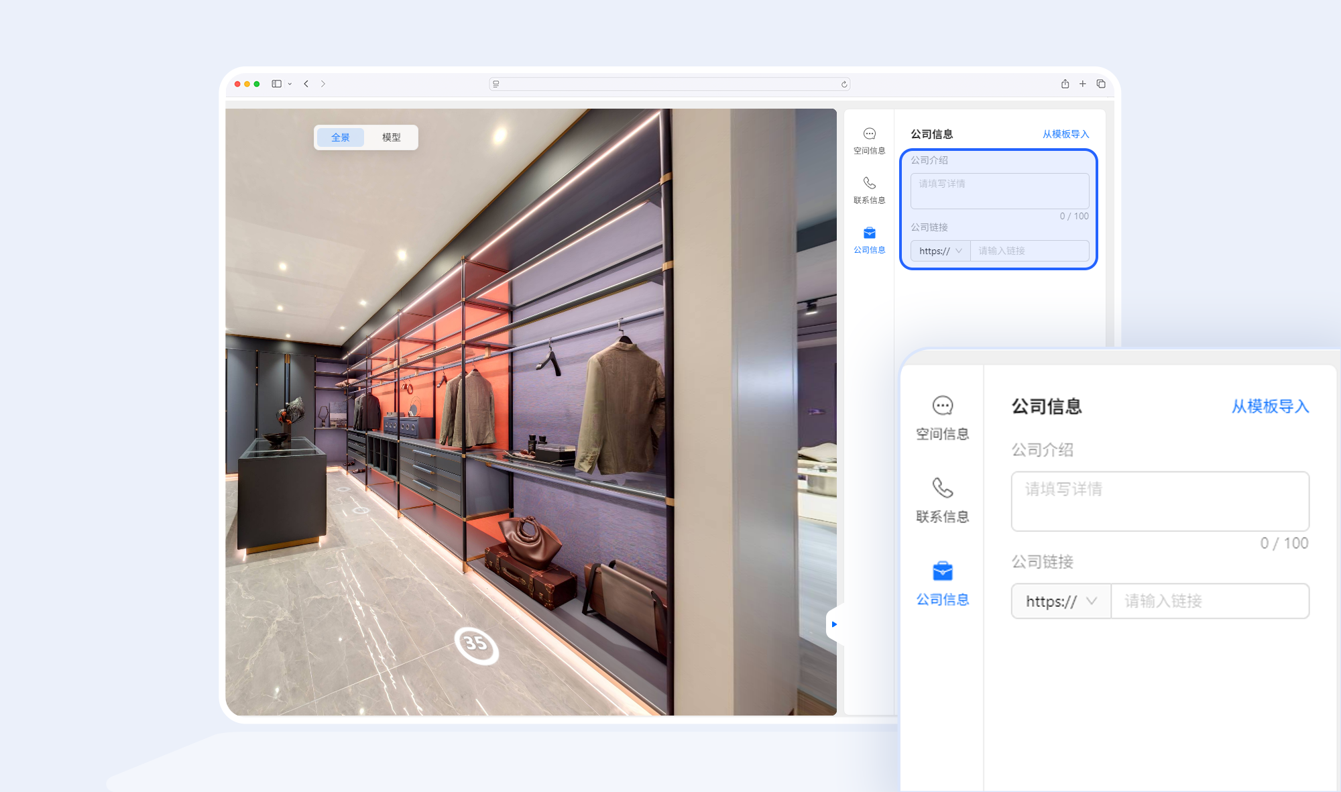Go forward with the browser forward arrow
This screenshot has width=1341, height=792.
coord(323,84)
